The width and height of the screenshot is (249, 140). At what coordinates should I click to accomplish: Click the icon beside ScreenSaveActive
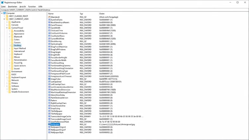coord(49,106)
